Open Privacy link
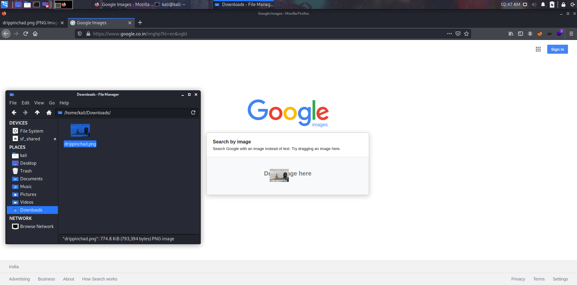The width and height of the screenshot is (577, 285). 518,279
